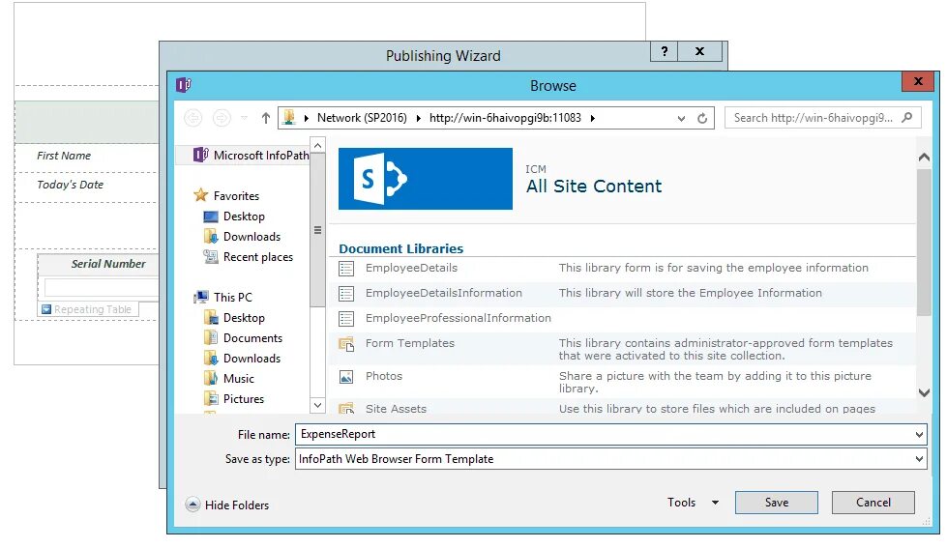
Task: Click the File name field with ExpenseReport
Action: pos(610,435)
